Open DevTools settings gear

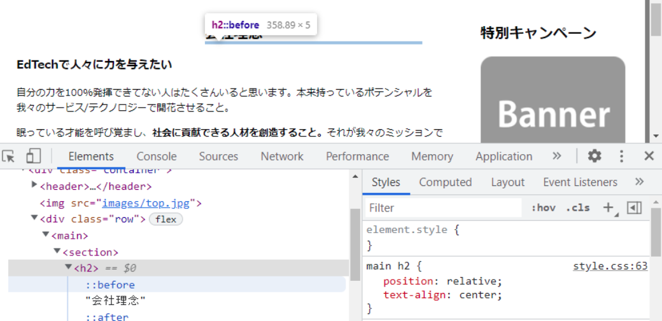pyautogui.click(x=595, y=156)
